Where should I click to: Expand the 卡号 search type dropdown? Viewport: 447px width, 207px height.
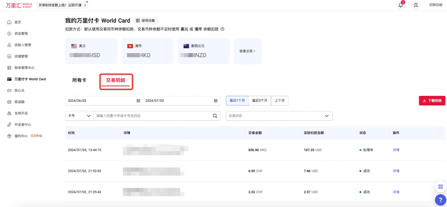pos(79,116)
